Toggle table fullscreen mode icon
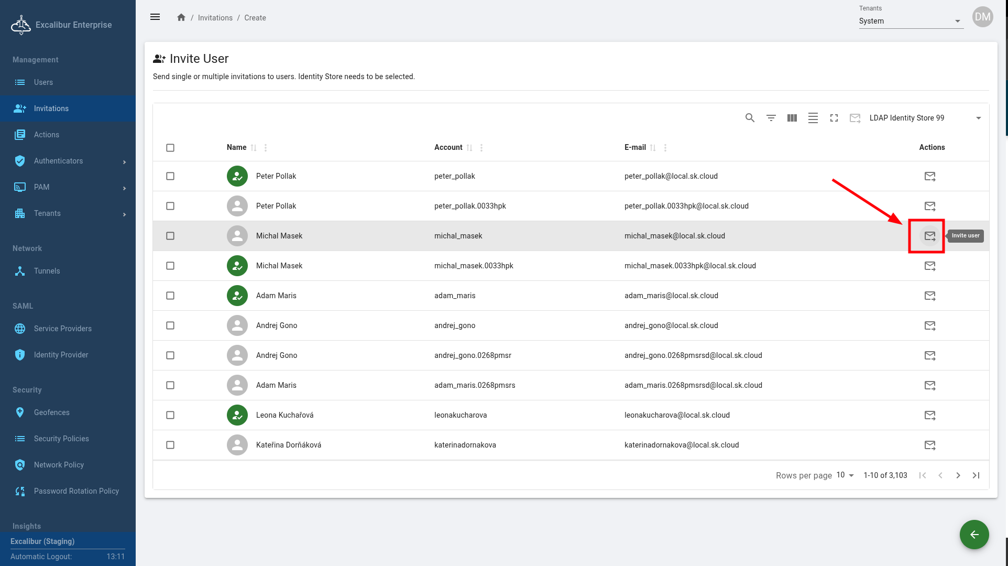This screenshot has height=566, width=1008. (x=834, y=118)
